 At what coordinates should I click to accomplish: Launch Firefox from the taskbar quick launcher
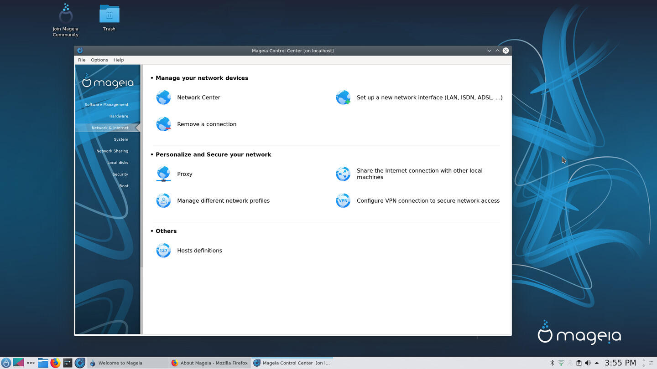click(x=55, y=363)
